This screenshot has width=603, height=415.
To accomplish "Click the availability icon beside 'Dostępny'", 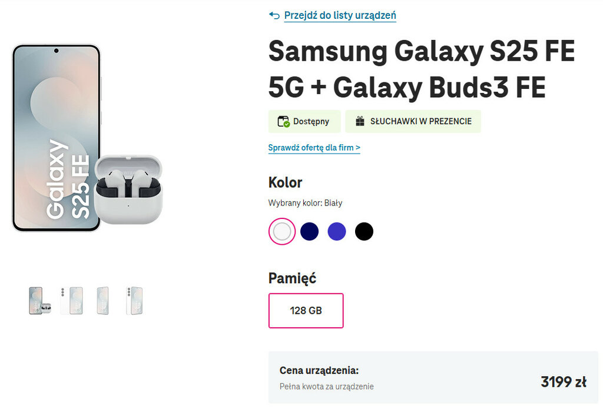I will [284, 122].
